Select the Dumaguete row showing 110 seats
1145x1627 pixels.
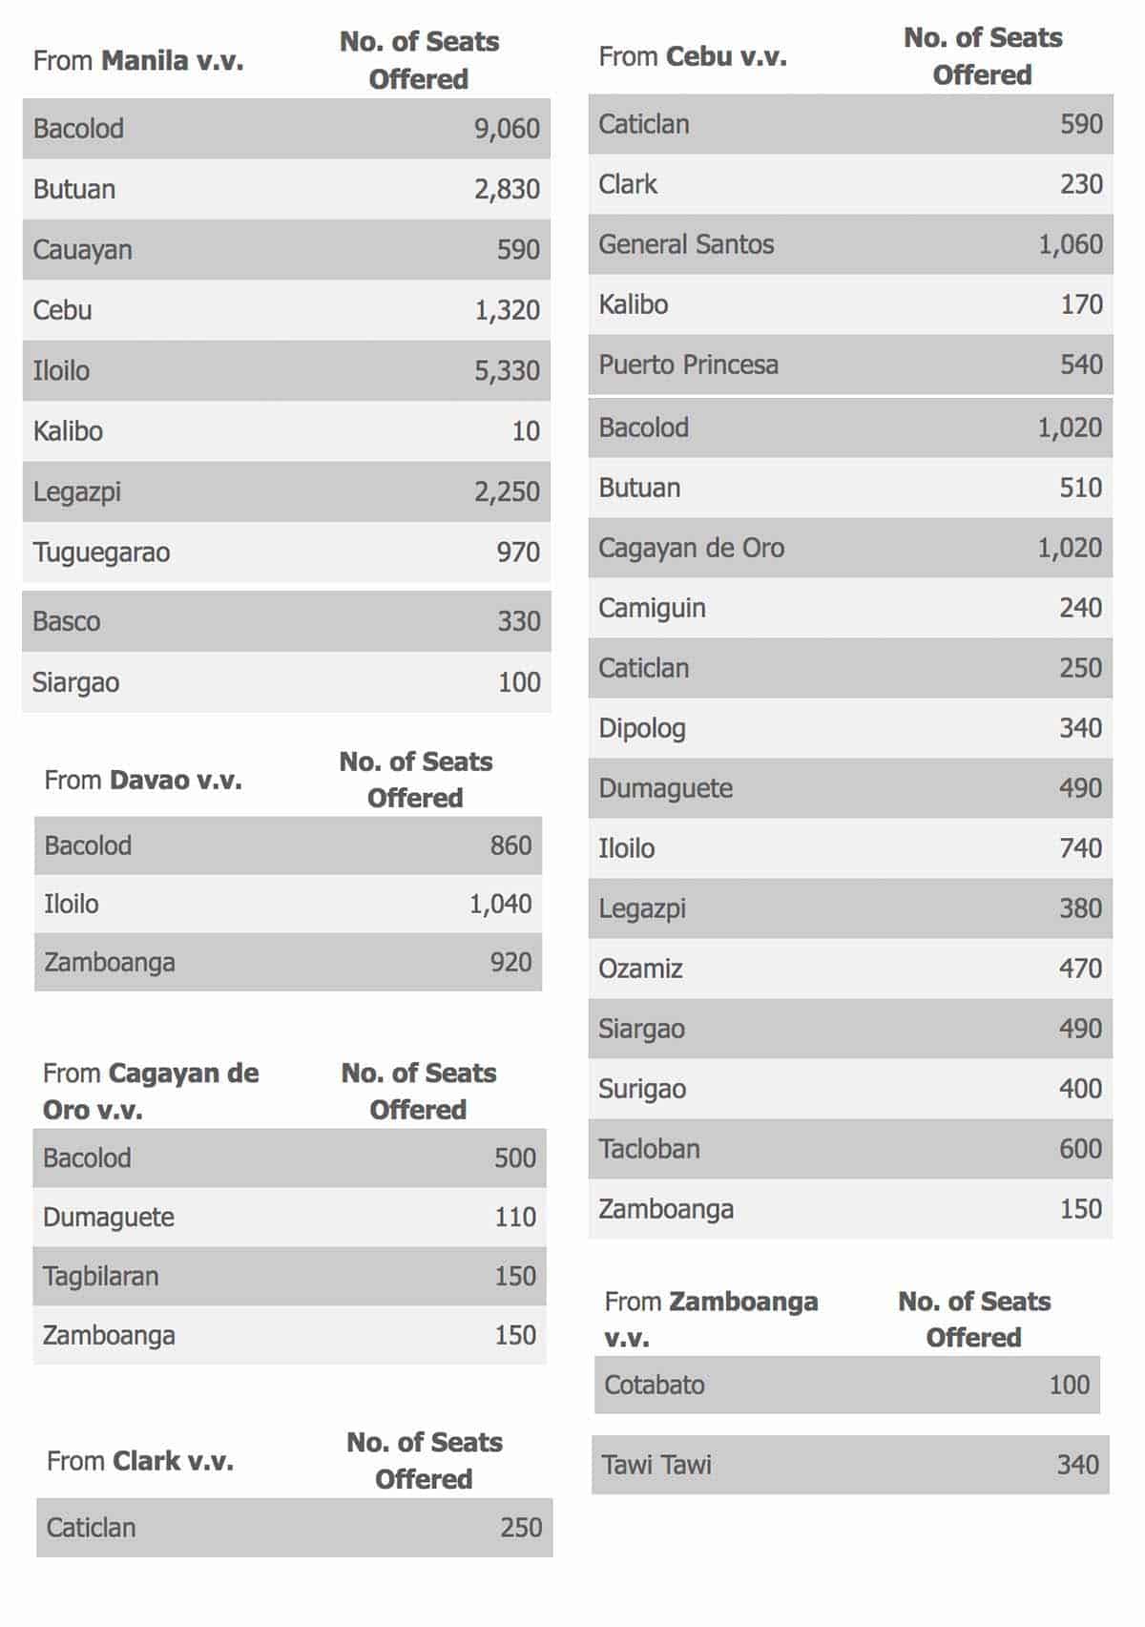(x=289, y=1217)
